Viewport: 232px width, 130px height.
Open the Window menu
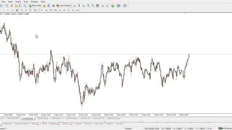click(x=34, y=1)
